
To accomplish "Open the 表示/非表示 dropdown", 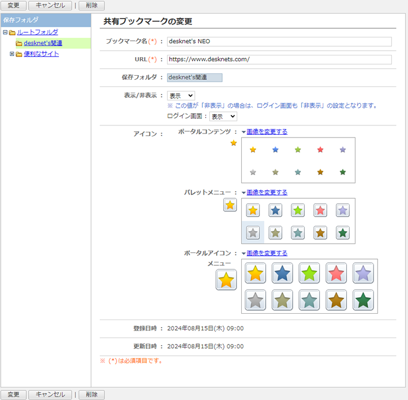I will pos(181,96).
